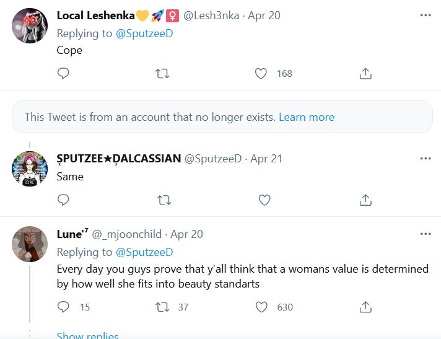This screenshot has width=441, height=339.
Task: Open Lune's profile avatar
Action: (30, 244)
